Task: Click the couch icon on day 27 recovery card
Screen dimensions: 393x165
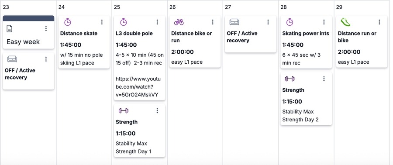Action: click(x=234, y=22)
